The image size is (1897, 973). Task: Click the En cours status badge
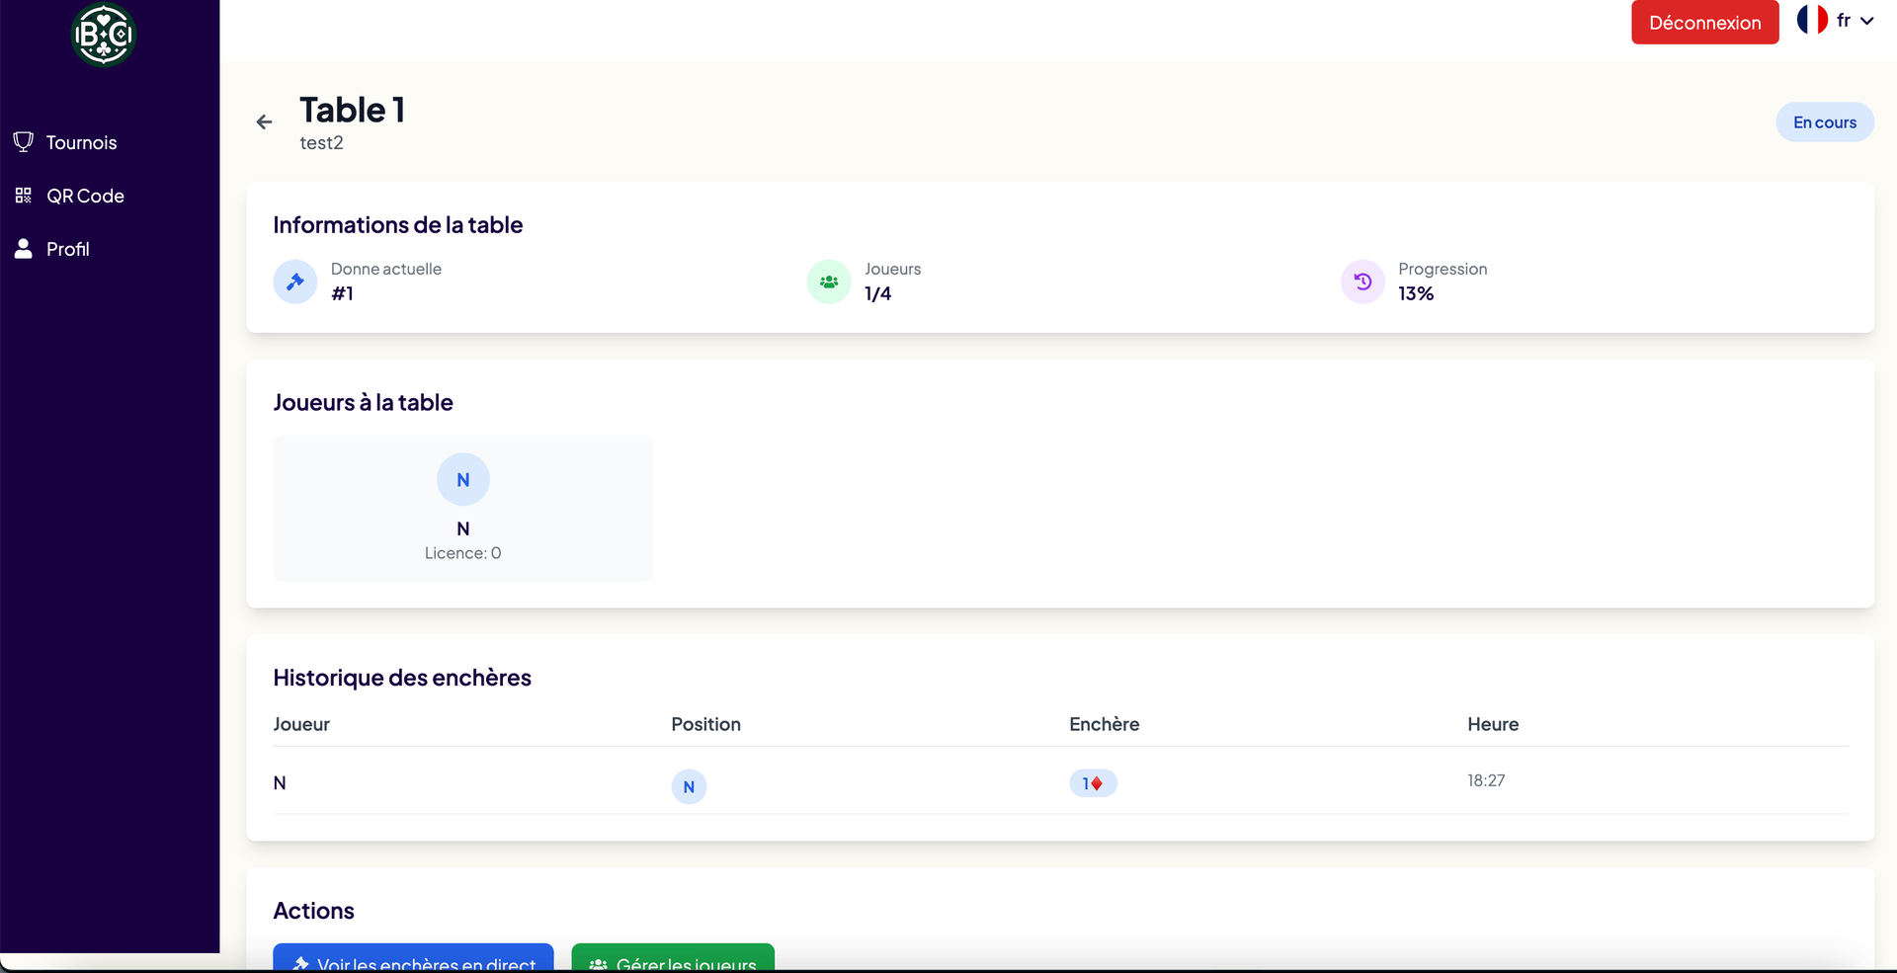1825,122
